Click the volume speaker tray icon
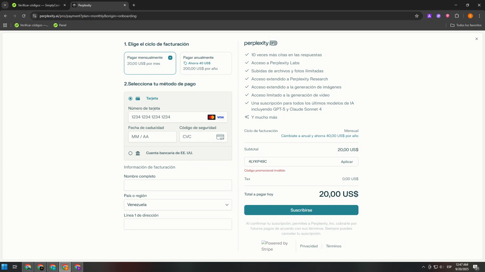The image size is (485, 272). click(441, 267)
